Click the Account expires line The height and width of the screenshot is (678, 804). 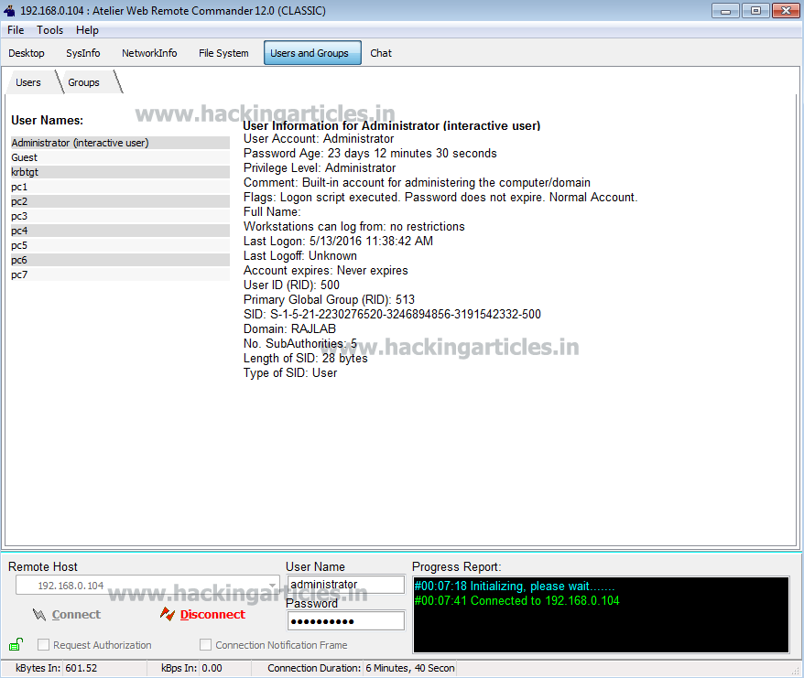[x=326, y=271]
